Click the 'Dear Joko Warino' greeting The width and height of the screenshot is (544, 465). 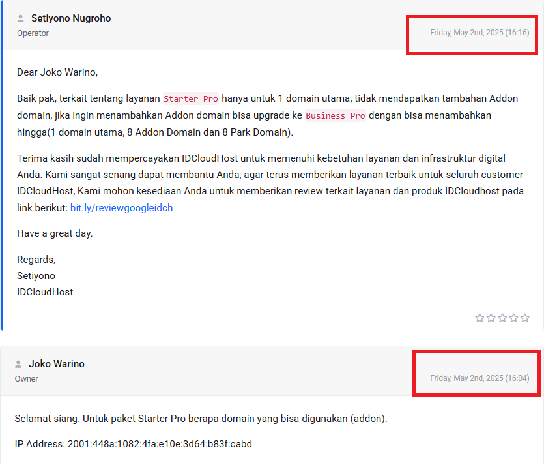click(57, 72)
